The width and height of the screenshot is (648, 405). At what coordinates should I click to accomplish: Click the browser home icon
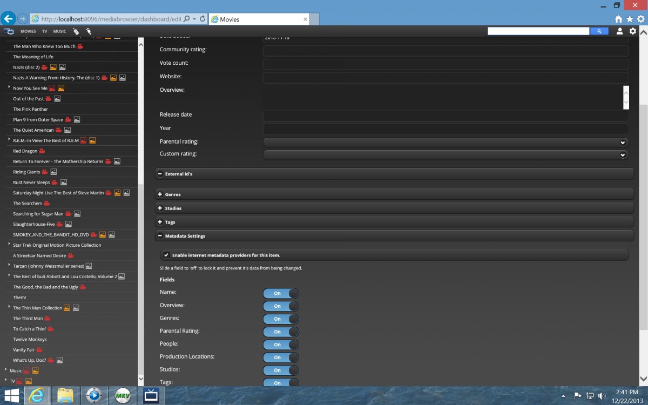[x=619, y=19]
